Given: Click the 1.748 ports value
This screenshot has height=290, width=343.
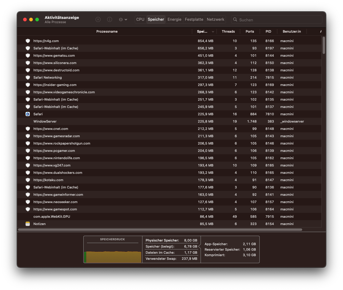Looking at the screenshot, I should [252, 121].
